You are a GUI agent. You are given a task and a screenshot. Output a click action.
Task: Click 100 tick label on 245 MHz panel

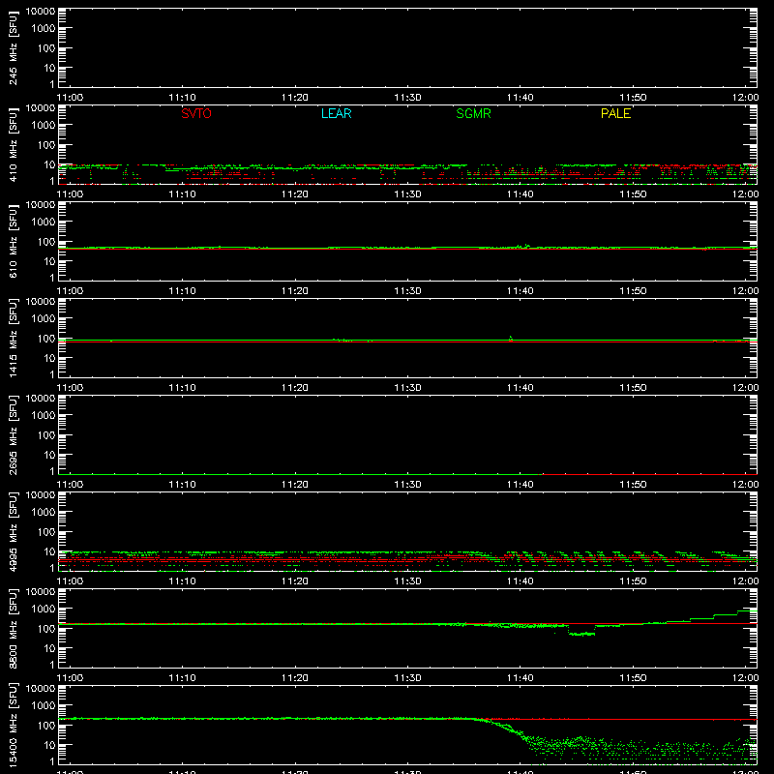(x=46, y=48)
